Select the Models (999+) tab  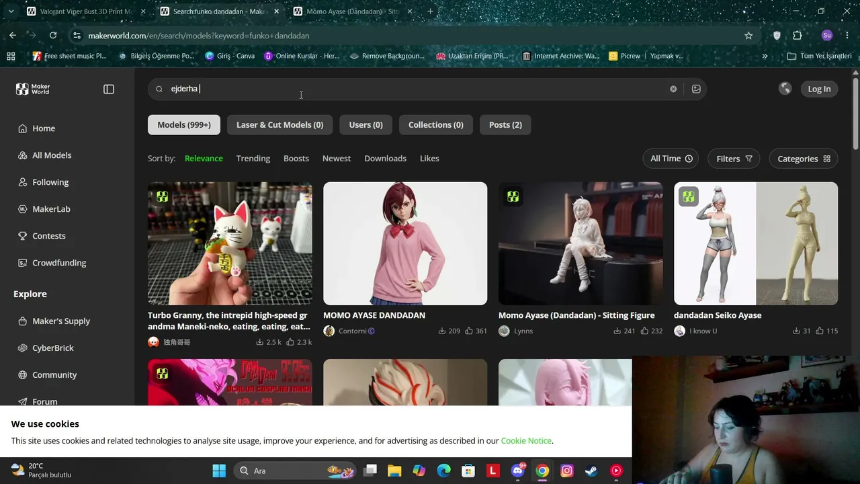tap(184, 125)
